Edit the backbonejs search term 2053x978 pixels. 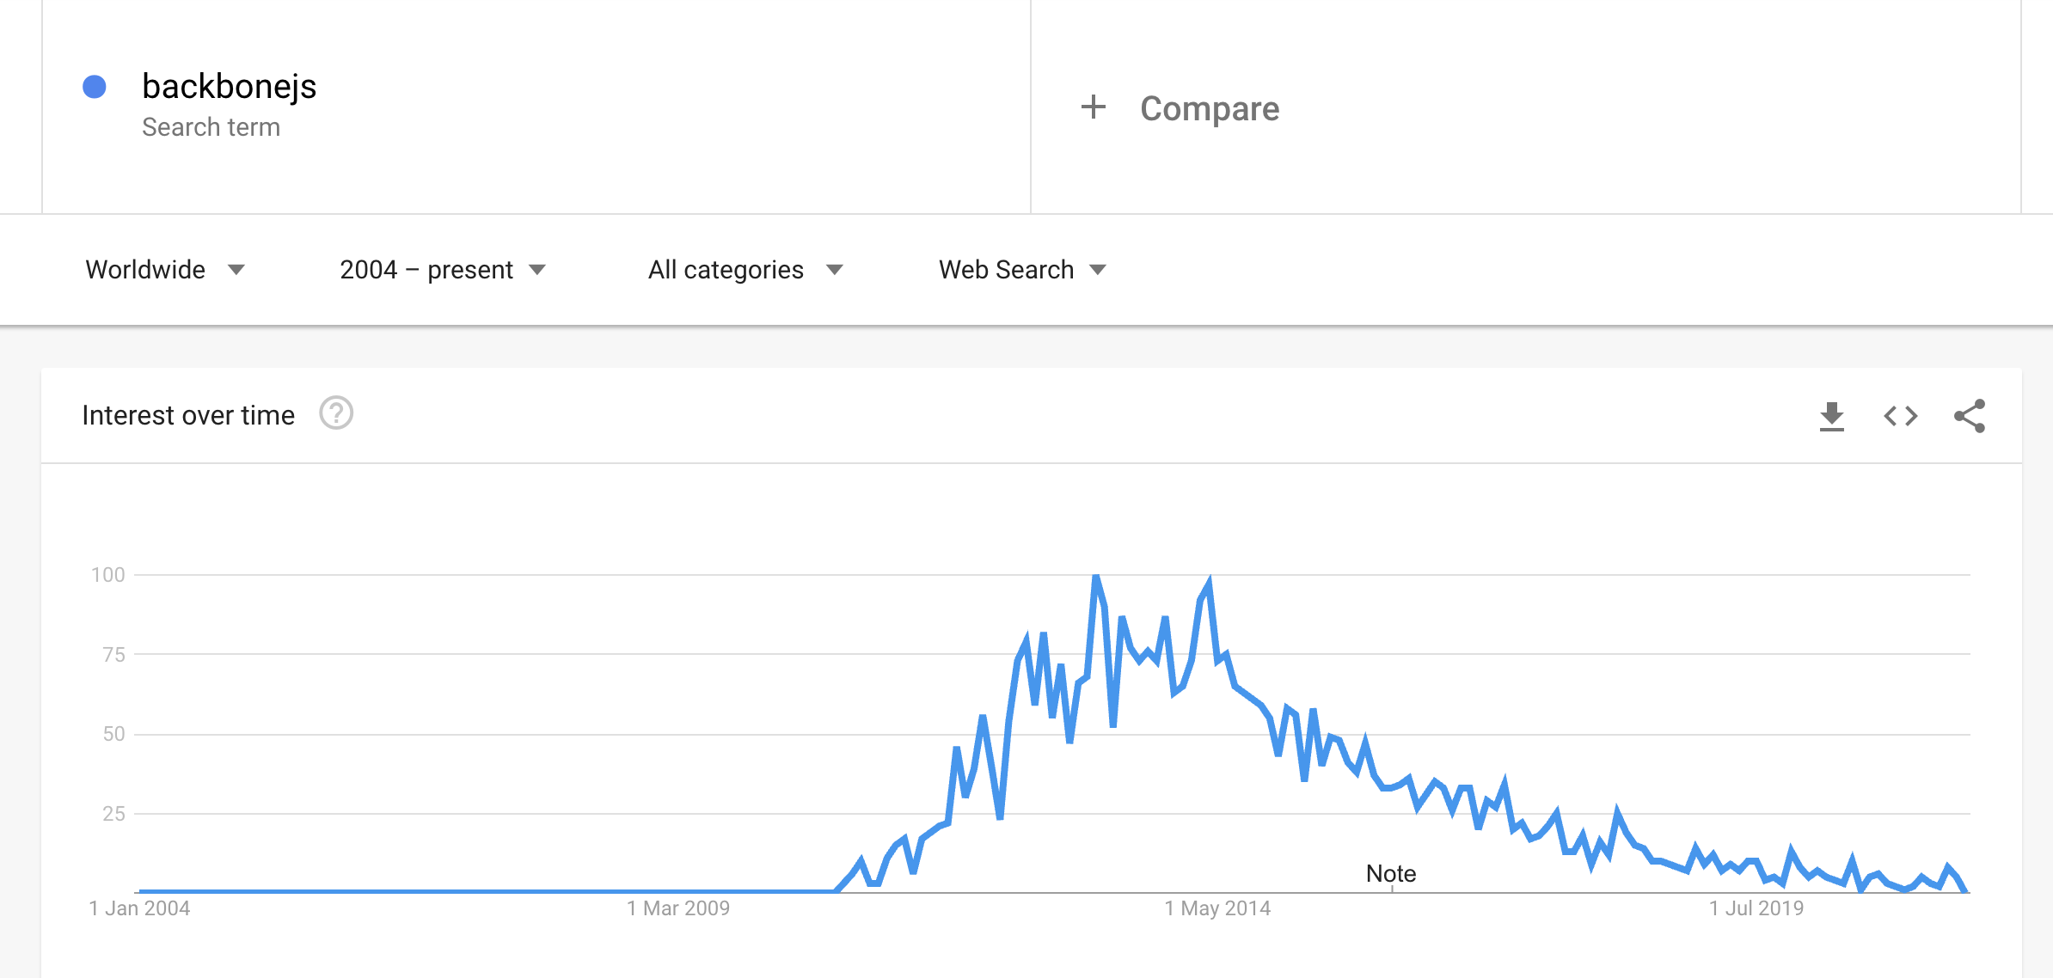point(229,87)
